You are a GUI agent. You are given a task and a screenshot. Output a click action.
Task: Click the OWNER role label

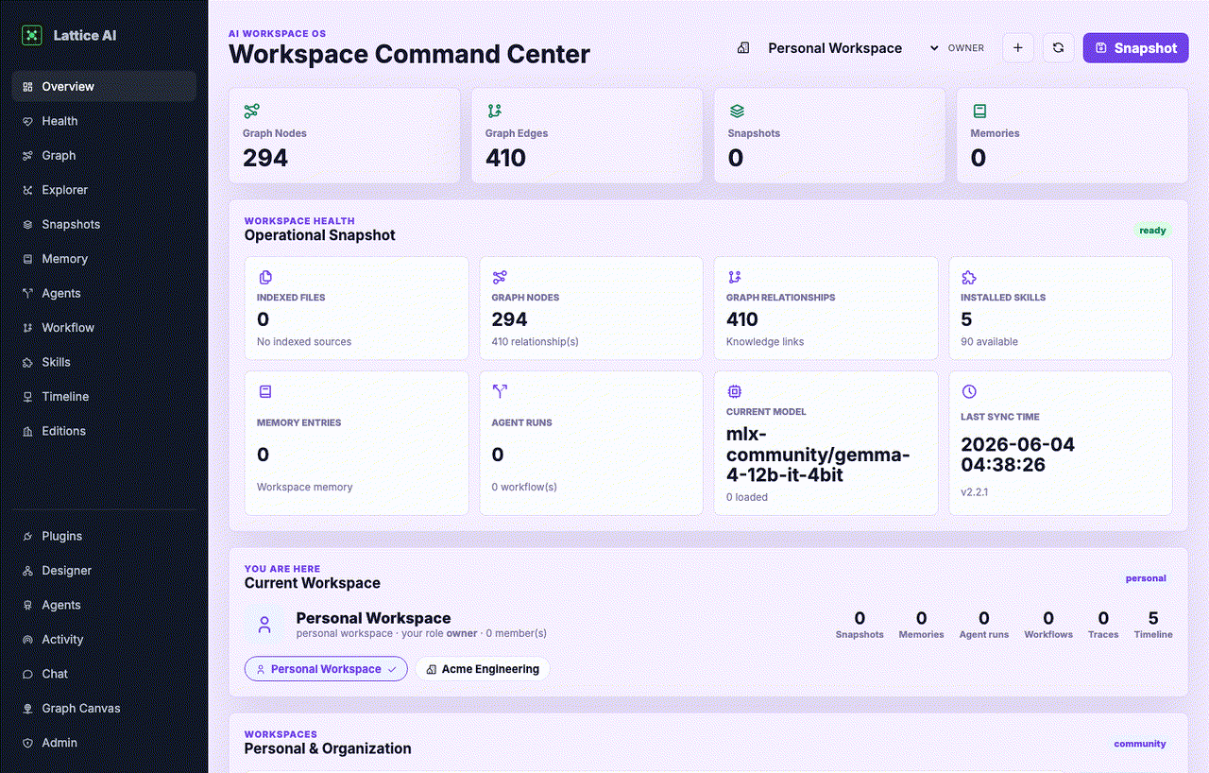[x=966, y=48]
